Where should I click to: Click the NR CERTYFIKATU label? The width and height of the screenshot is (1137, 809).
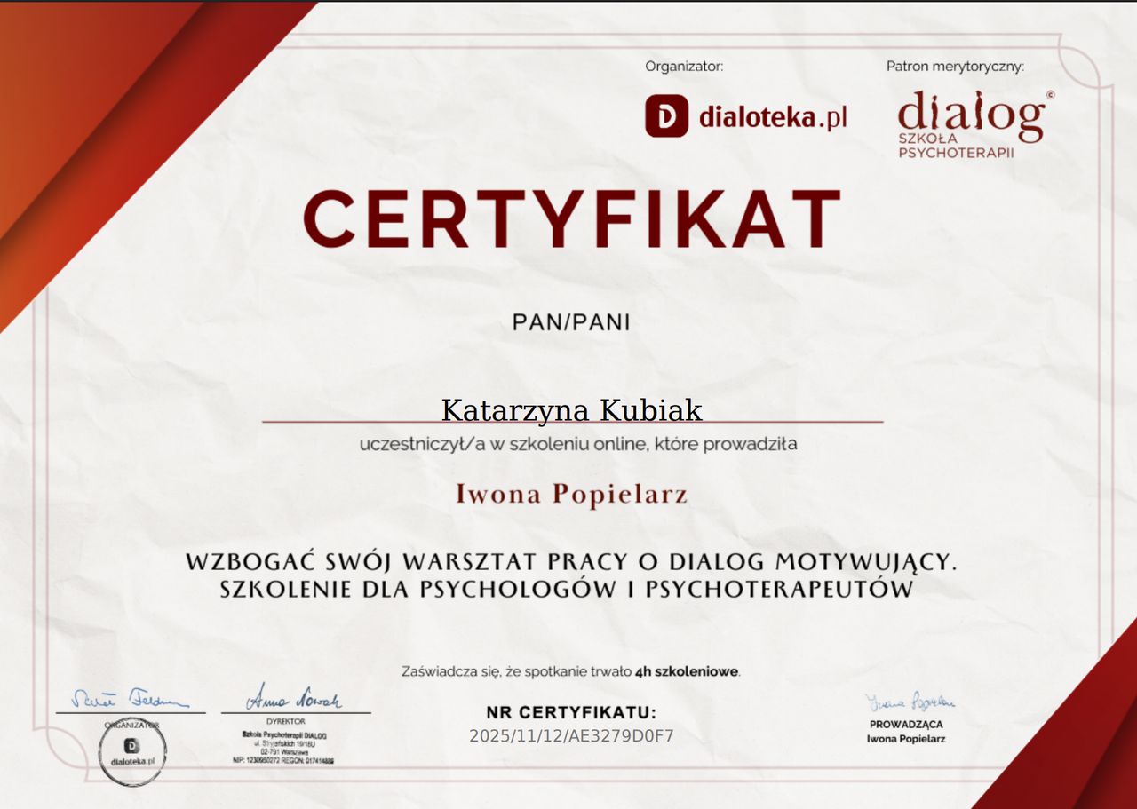[x=571, y=712]
